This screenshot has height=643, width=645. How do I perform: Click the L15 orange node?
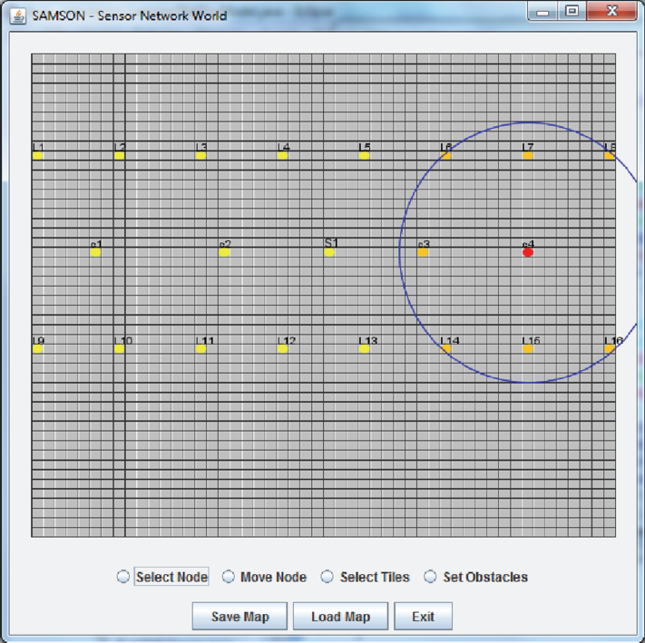[x=528, y=348]
